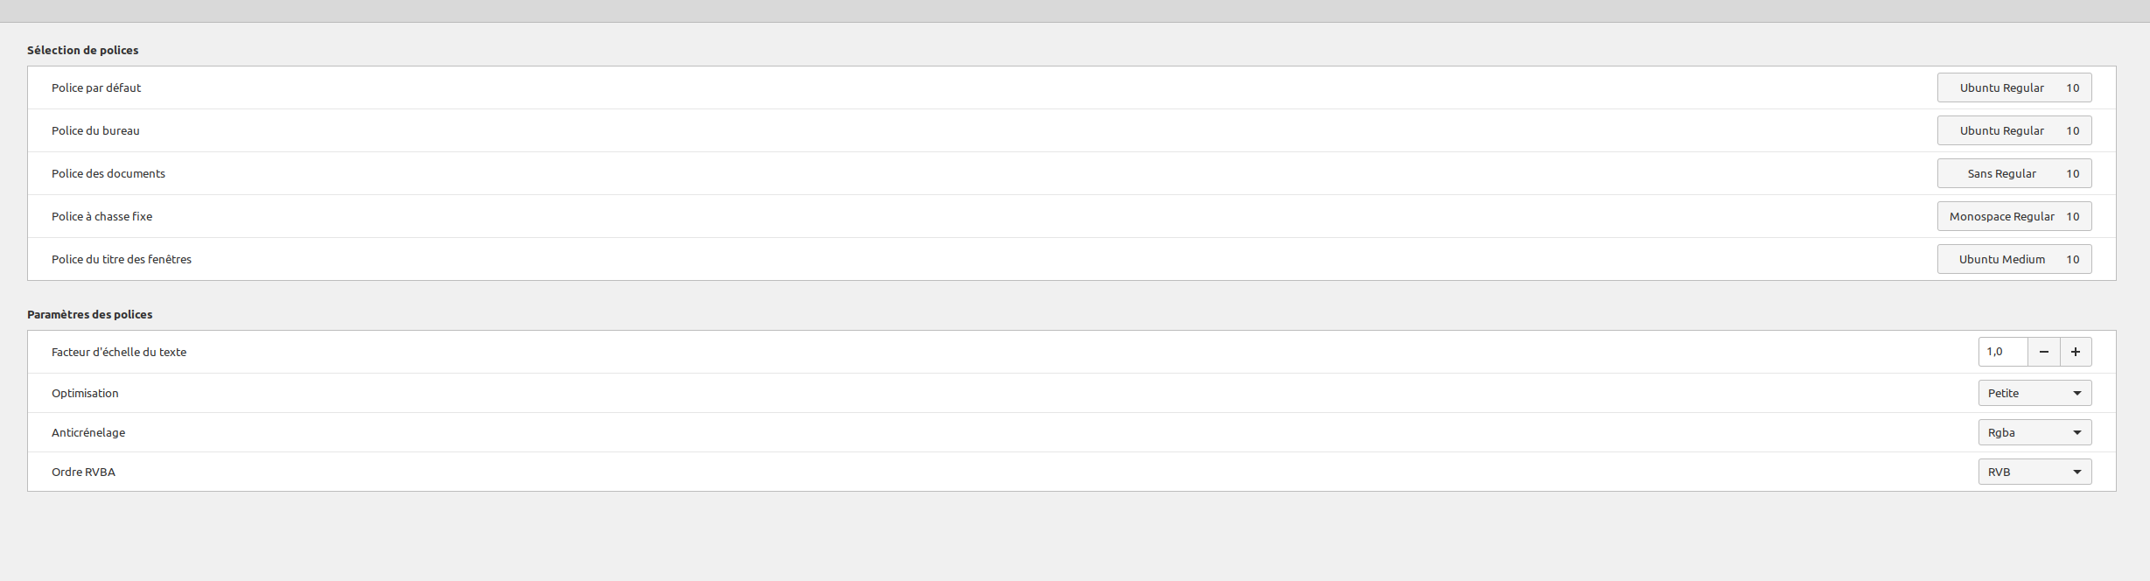2150x581 pixels.
Task: Select the "Facteur d'échelle du texte" label
Action: click(x=118, y=352)
